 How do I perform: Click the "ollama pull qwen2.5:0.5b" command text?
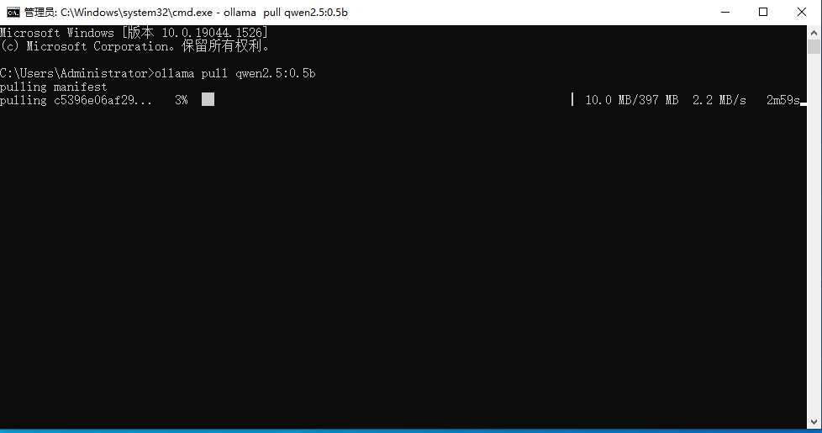(x=234, y=73)
